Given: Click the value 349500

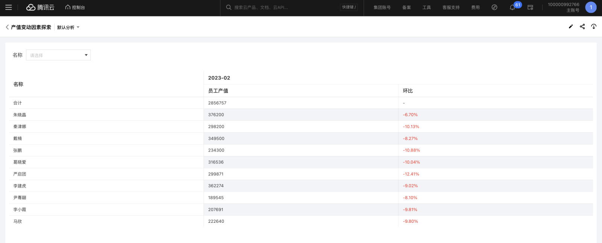Looking at the screenshot, I should click(216, 139).
